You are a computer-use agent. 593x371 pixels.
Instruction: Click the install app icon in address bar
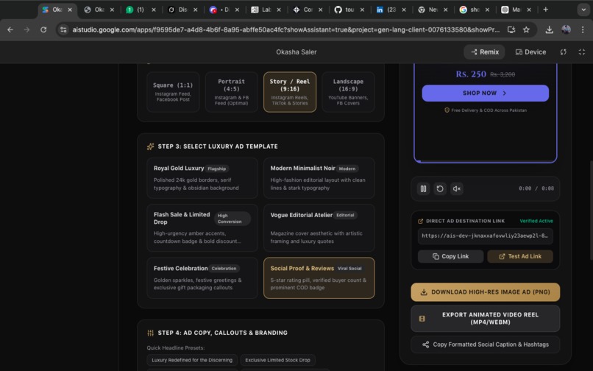coord(511,29)
